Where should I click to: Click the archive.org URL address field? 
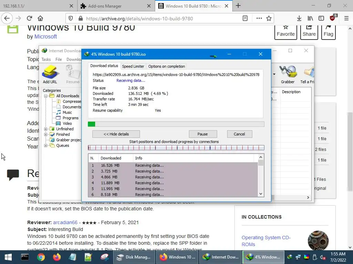tap(162, 19)
